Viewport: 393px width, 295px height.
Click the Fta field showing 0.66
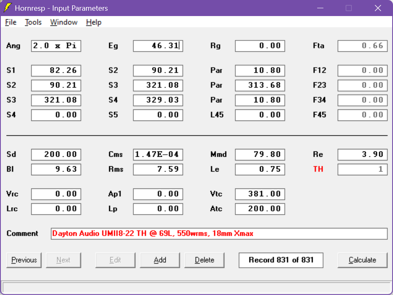pyautogui.click(x=363, y=46)
